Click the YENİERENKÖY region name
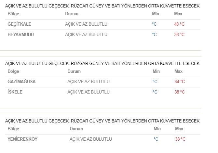The width and height of the screenshot is (218, 153). click(x=22, y=139)
